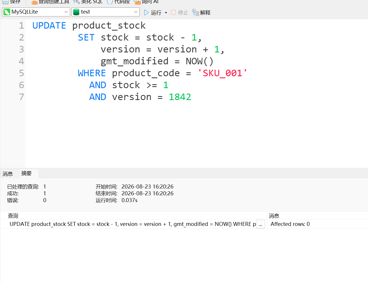The height and width of the screenshot is (282, 368).
Task: Click the value 1842 in the editor
Action: [180, 97]
